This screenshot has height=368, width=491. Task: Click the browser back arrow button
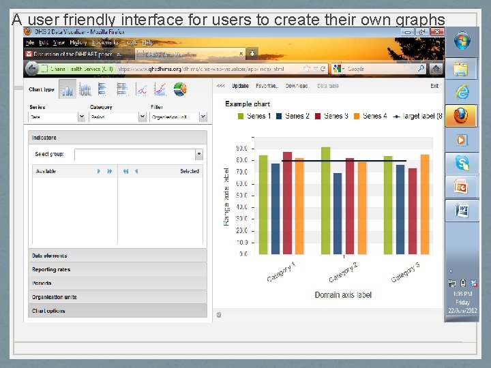click(x=31, y=69)
